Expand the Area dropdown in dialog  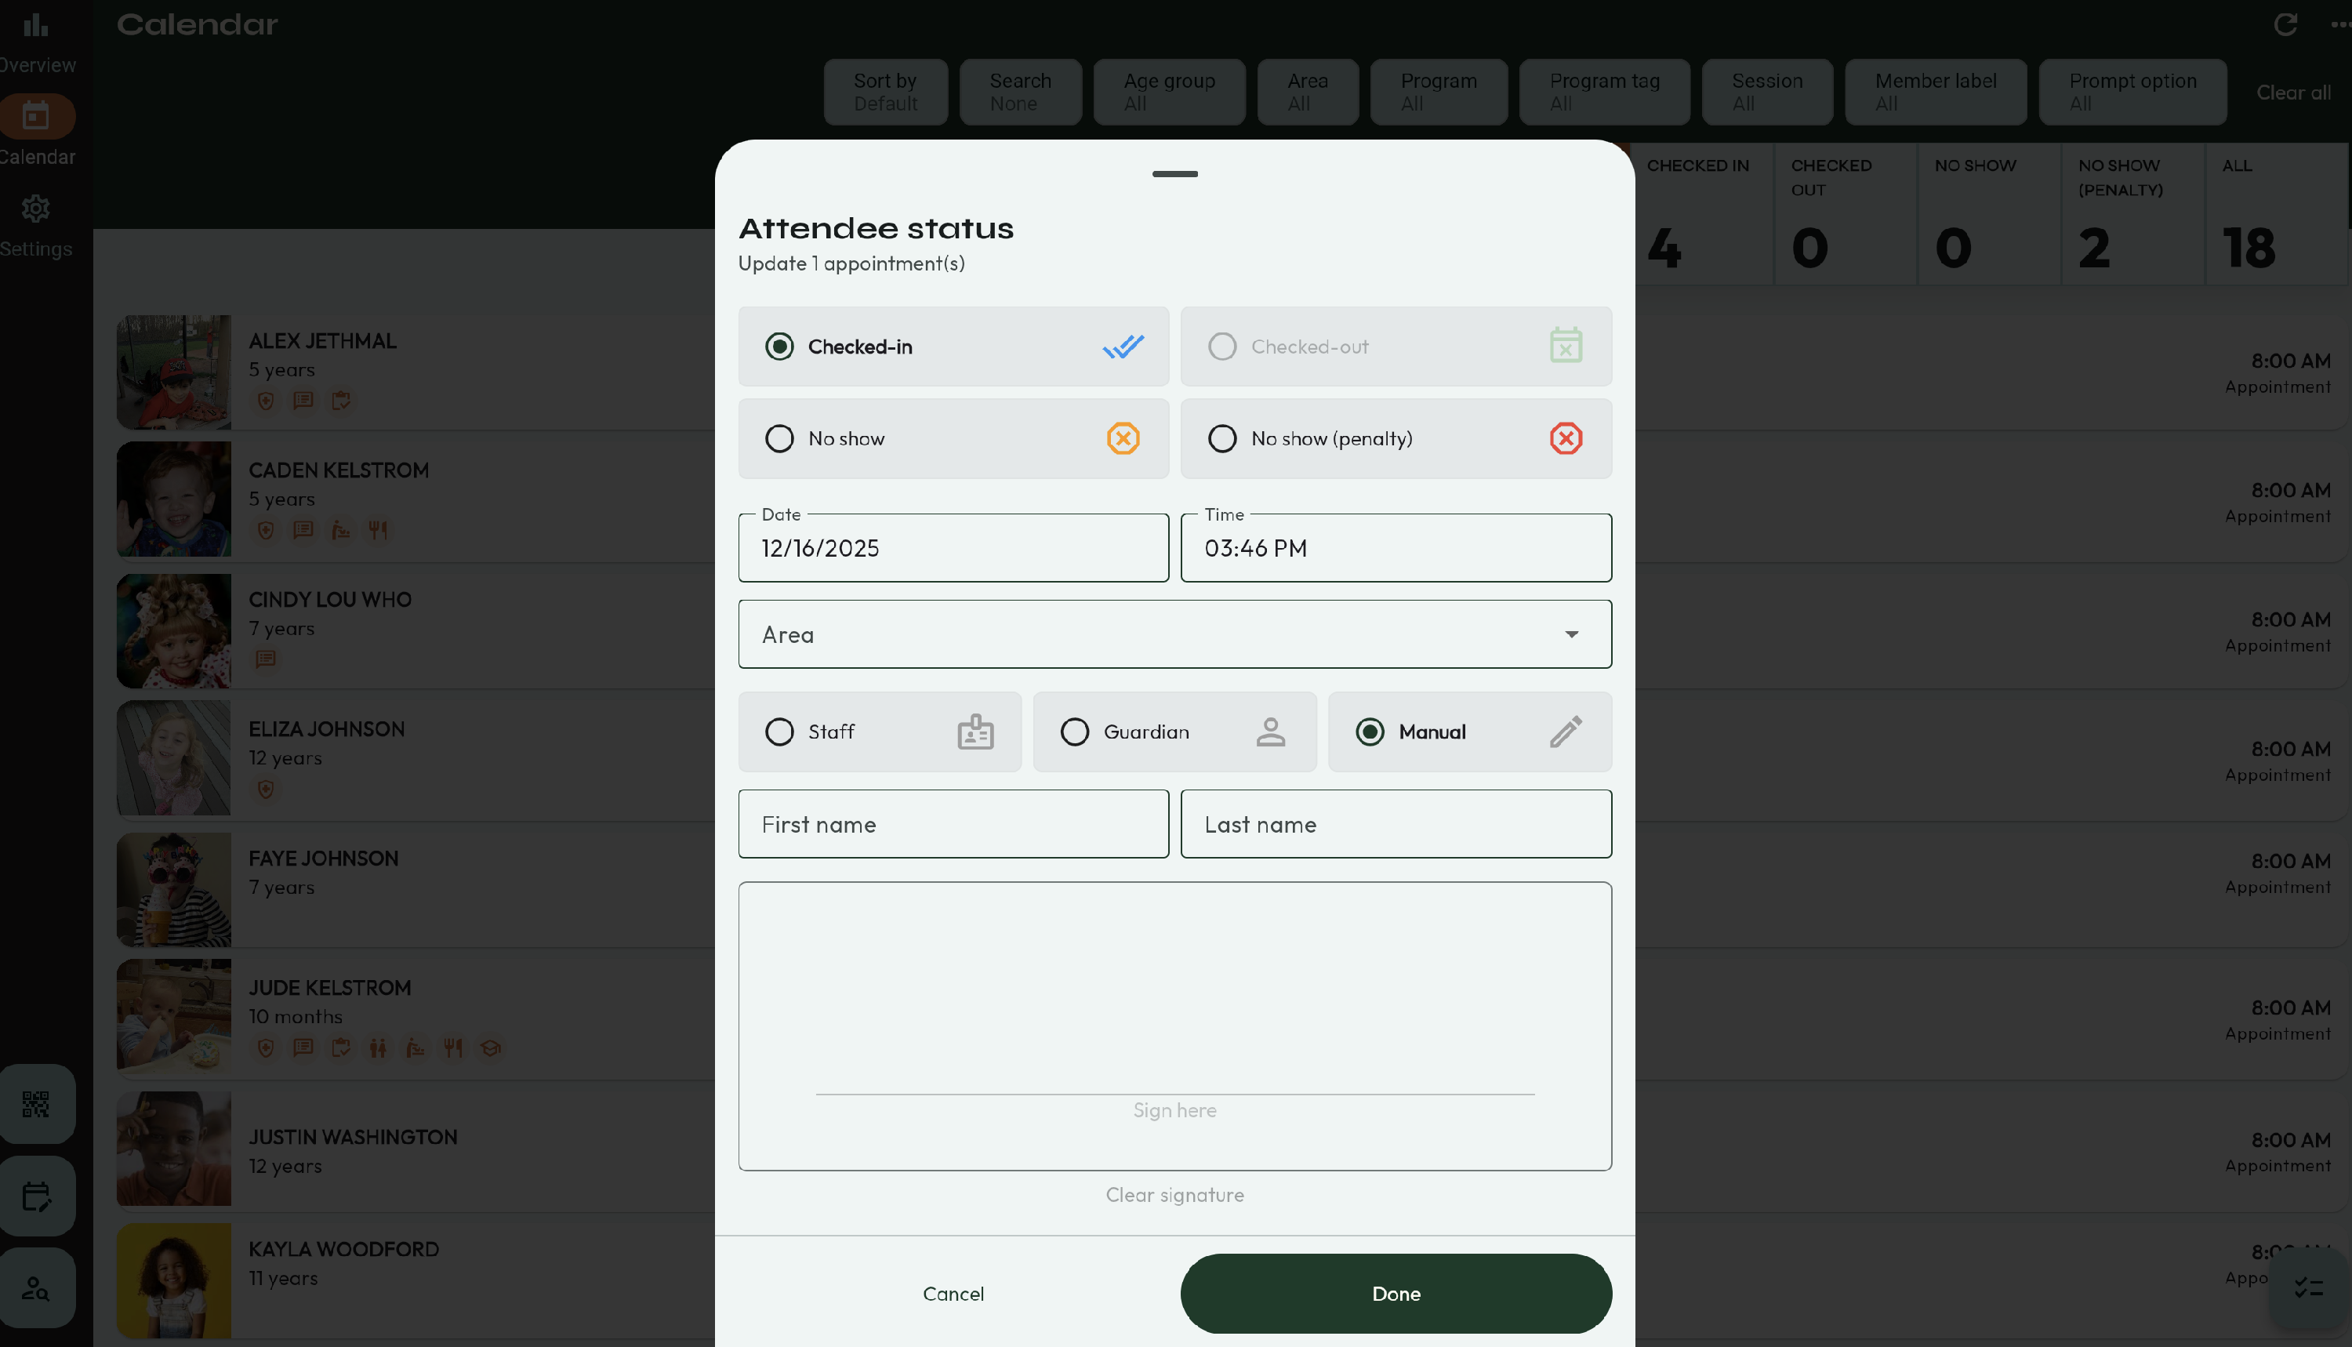tap(1174, 634)
